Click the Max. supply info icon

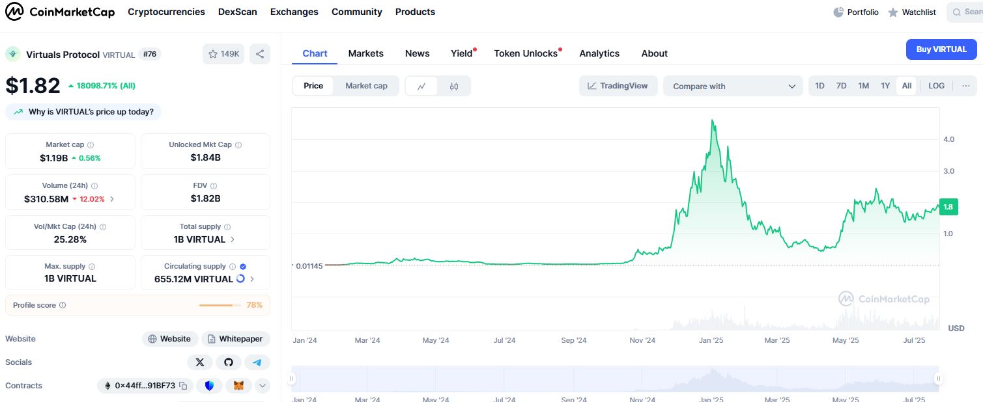pyautogui.click(x=92, y=267)
